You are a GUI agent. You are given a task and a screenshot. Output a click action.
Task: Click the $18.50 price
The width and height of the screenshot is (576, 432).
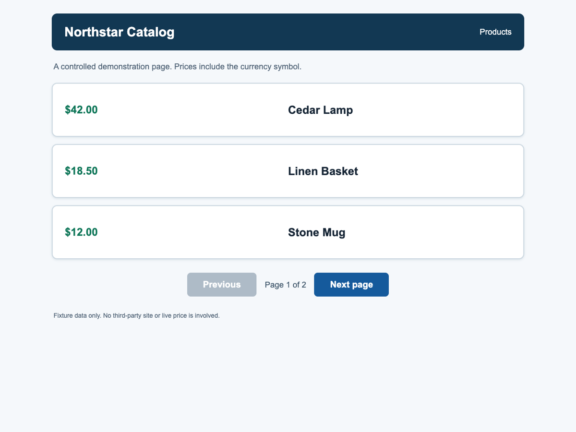click(81, 171)
